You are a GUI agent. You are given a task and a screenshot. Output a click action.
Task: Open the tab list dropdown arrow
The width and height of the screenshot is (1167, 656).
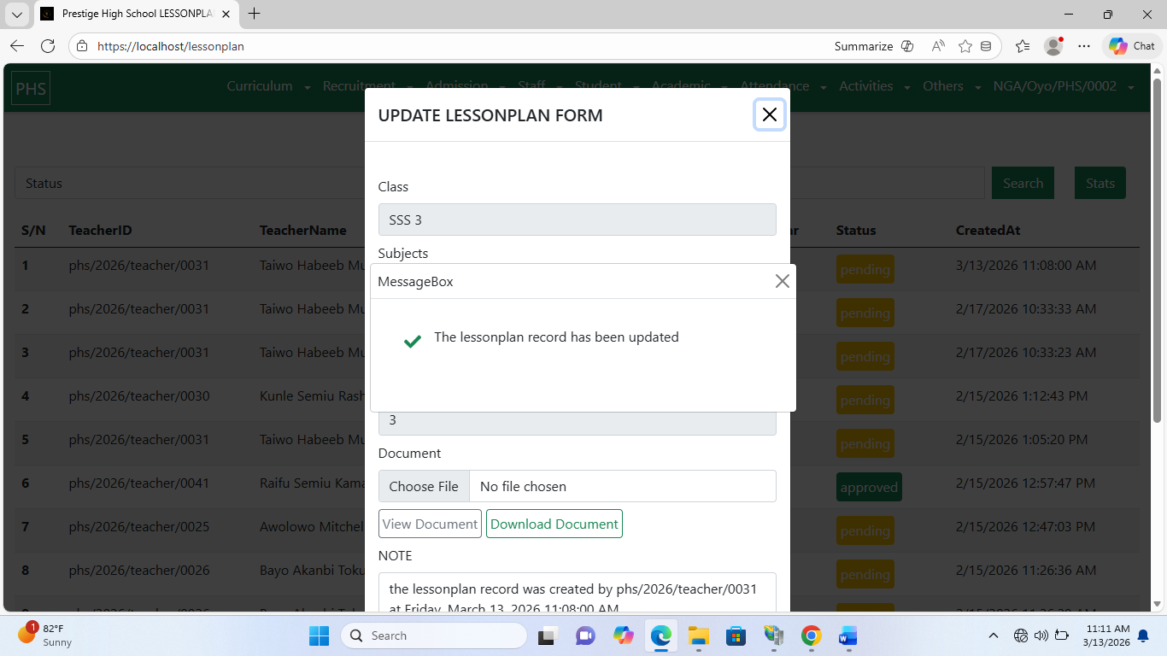(x=17, y=14)
